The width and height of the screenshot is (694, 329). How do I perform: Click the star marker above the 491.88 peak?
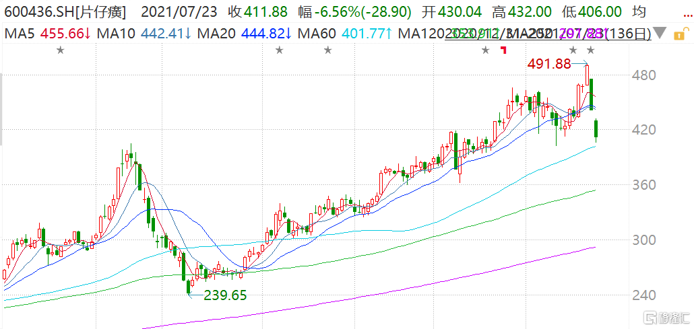click(590, 50)
